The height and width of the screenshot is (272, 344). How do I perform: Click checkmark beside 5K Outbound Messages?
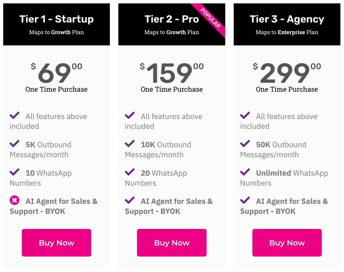[x=15, y=144]
